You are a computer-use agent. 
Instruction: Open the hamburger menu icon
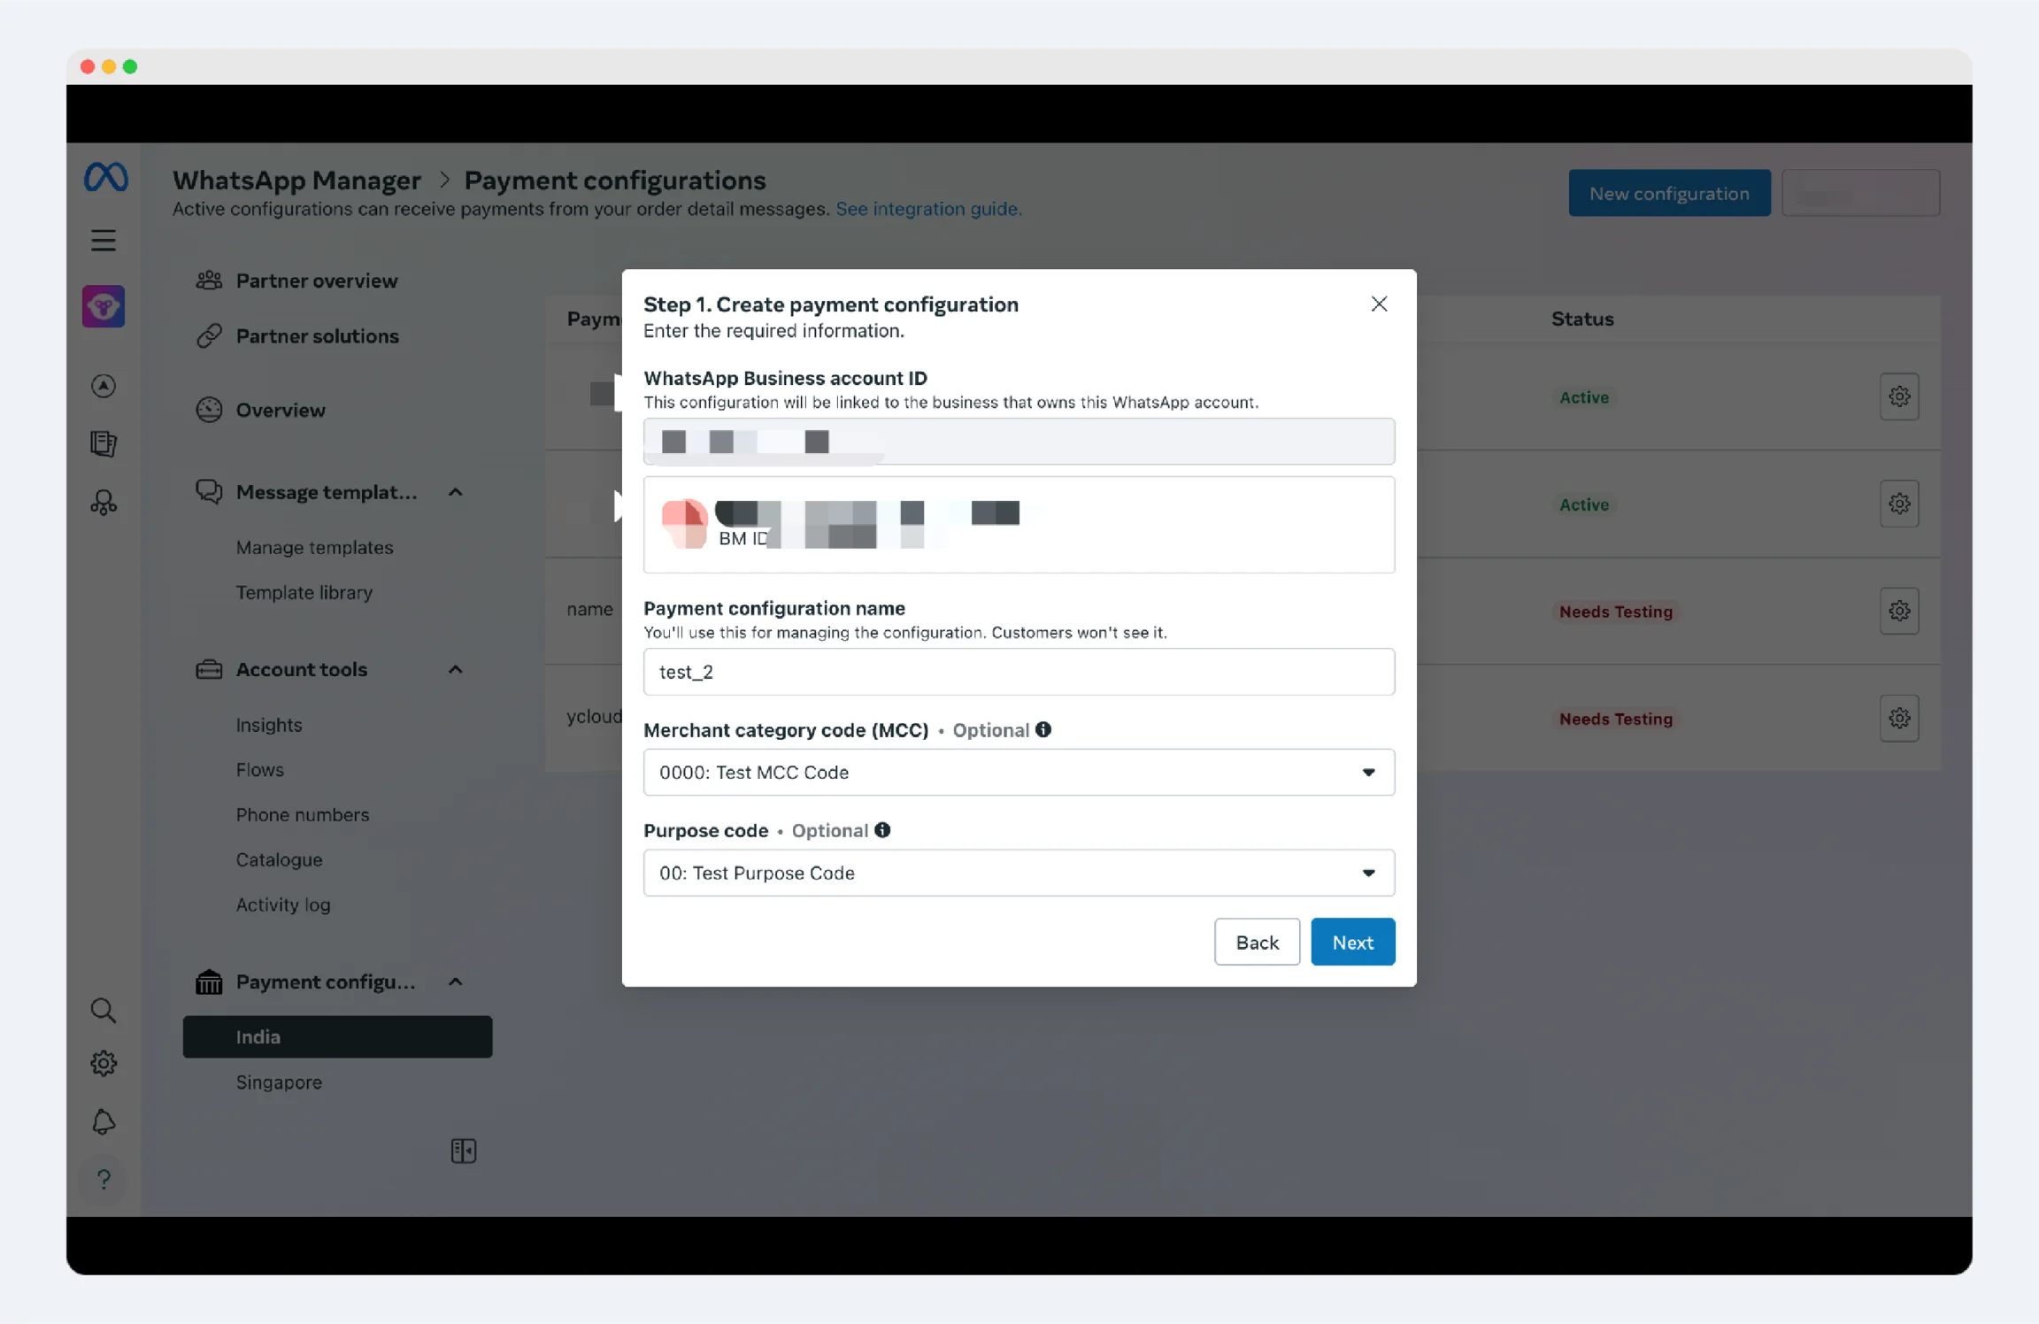(x=104, y=241)
